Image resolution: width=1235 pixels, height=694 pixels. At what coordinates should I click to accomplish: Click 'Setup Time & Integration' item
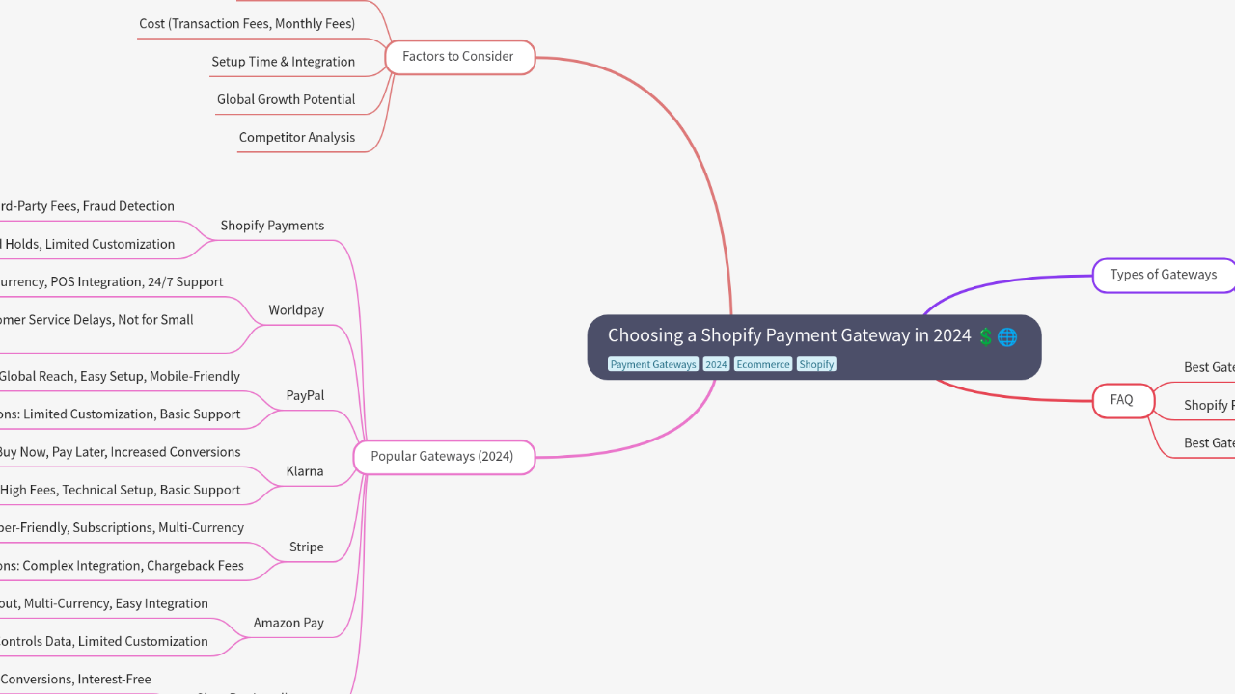(284, 62)
